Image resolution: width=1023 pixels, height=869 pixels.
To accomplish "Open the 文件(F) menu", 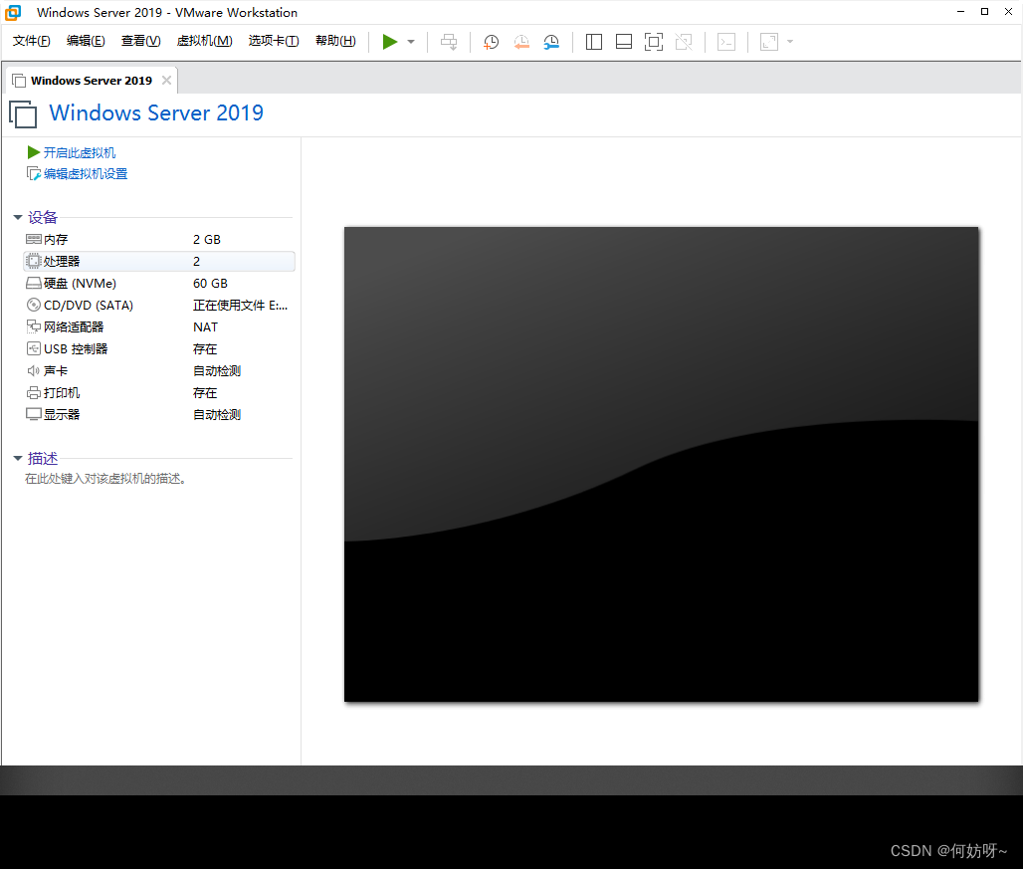I will pos(31,41).
